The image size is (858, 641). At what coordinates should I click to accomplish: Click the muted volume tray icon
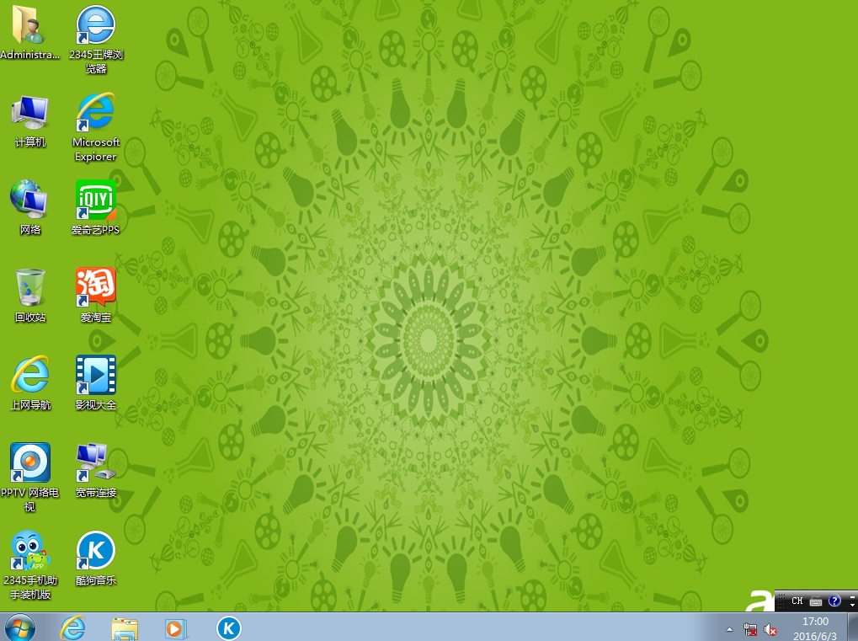point(770,629)
